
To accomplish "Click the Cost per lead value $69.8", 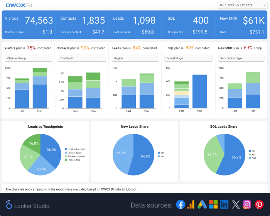I will point(148,32).
